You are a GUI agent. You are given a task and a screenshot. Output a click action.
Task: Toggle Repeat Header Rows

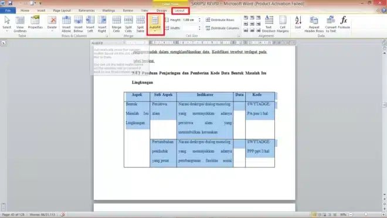(314, 24)
